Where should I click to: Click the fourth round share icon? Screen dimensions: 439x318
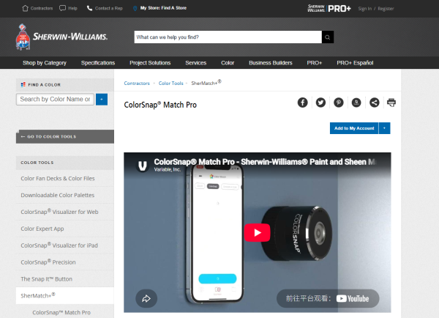(x=356, y=103)
